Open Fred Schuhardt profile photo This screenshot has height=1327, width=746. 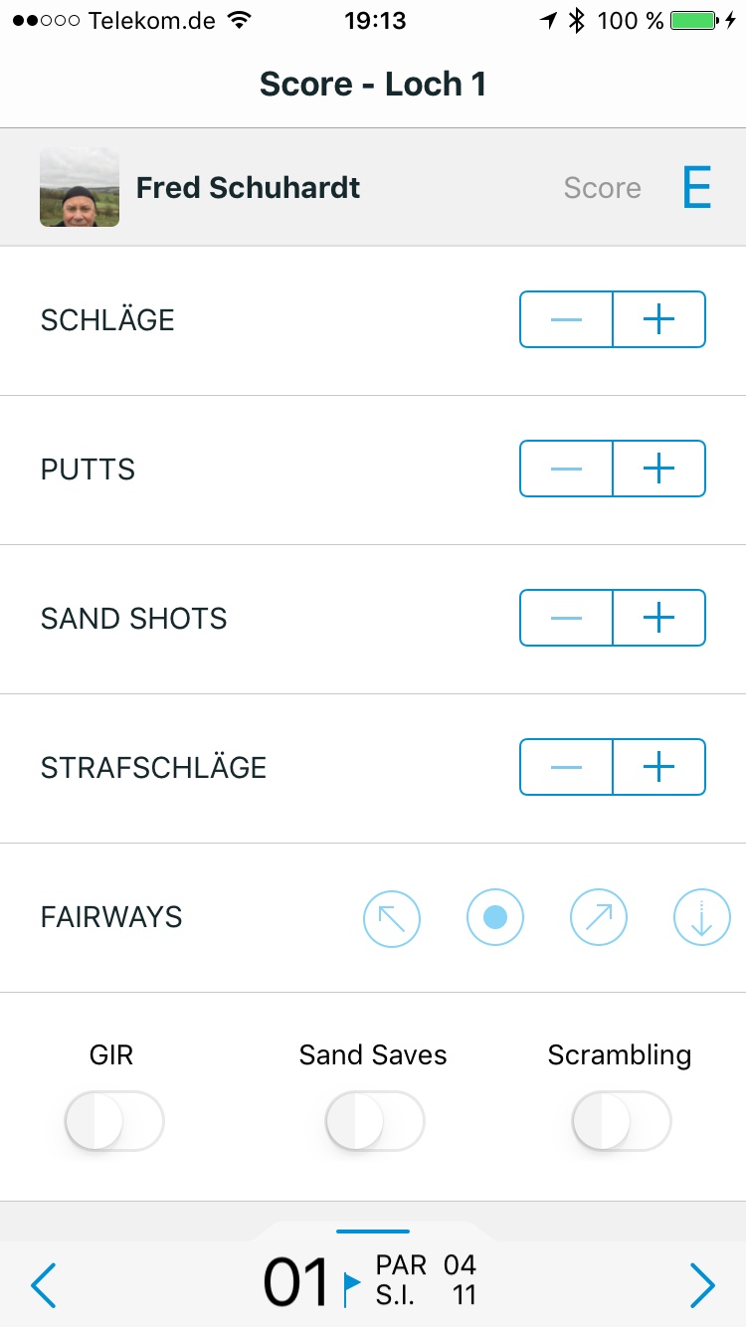coord(80,187)
